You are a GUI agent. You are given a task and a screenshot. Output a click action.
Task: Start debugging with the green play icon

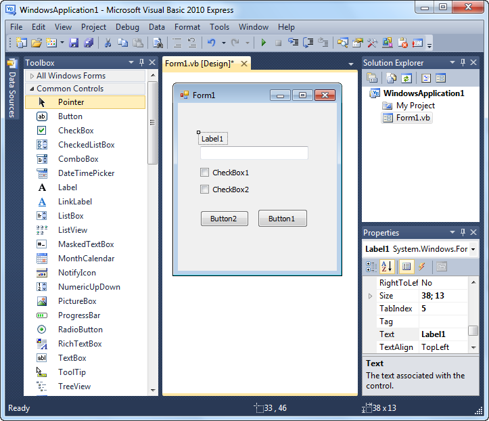coord(264,43)
